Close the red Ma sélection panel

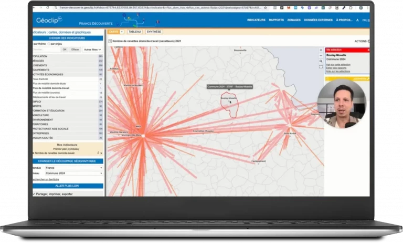pyautogui.click(x=368, y=49)
